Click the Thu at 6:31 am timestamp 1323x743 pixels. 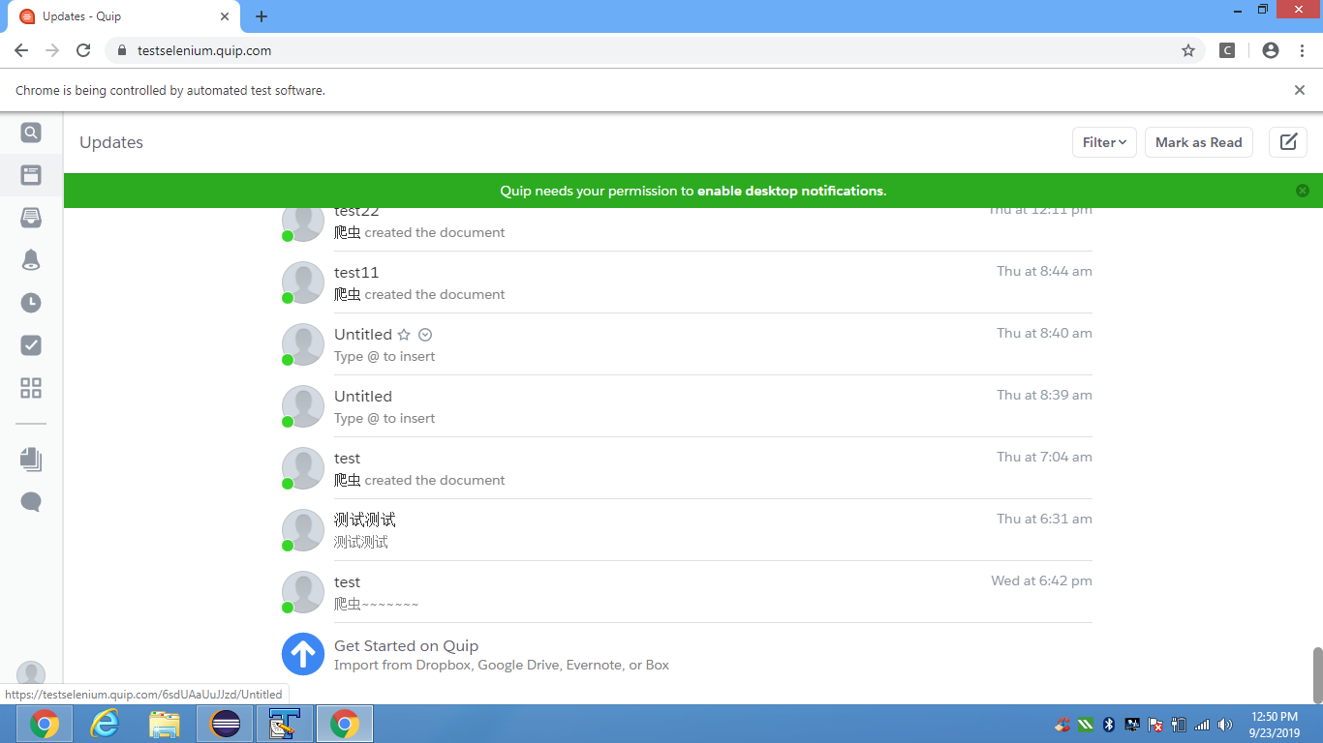1044,519
